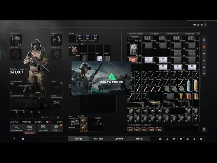217x163 pixels.
Task: Select the chest rig vest slot
Action: tap(74, 51)
